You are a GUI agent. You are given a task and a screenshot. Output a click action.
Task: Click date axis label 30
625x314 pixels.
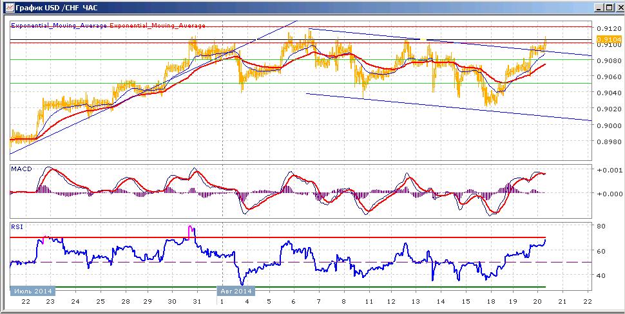[172, 302]
